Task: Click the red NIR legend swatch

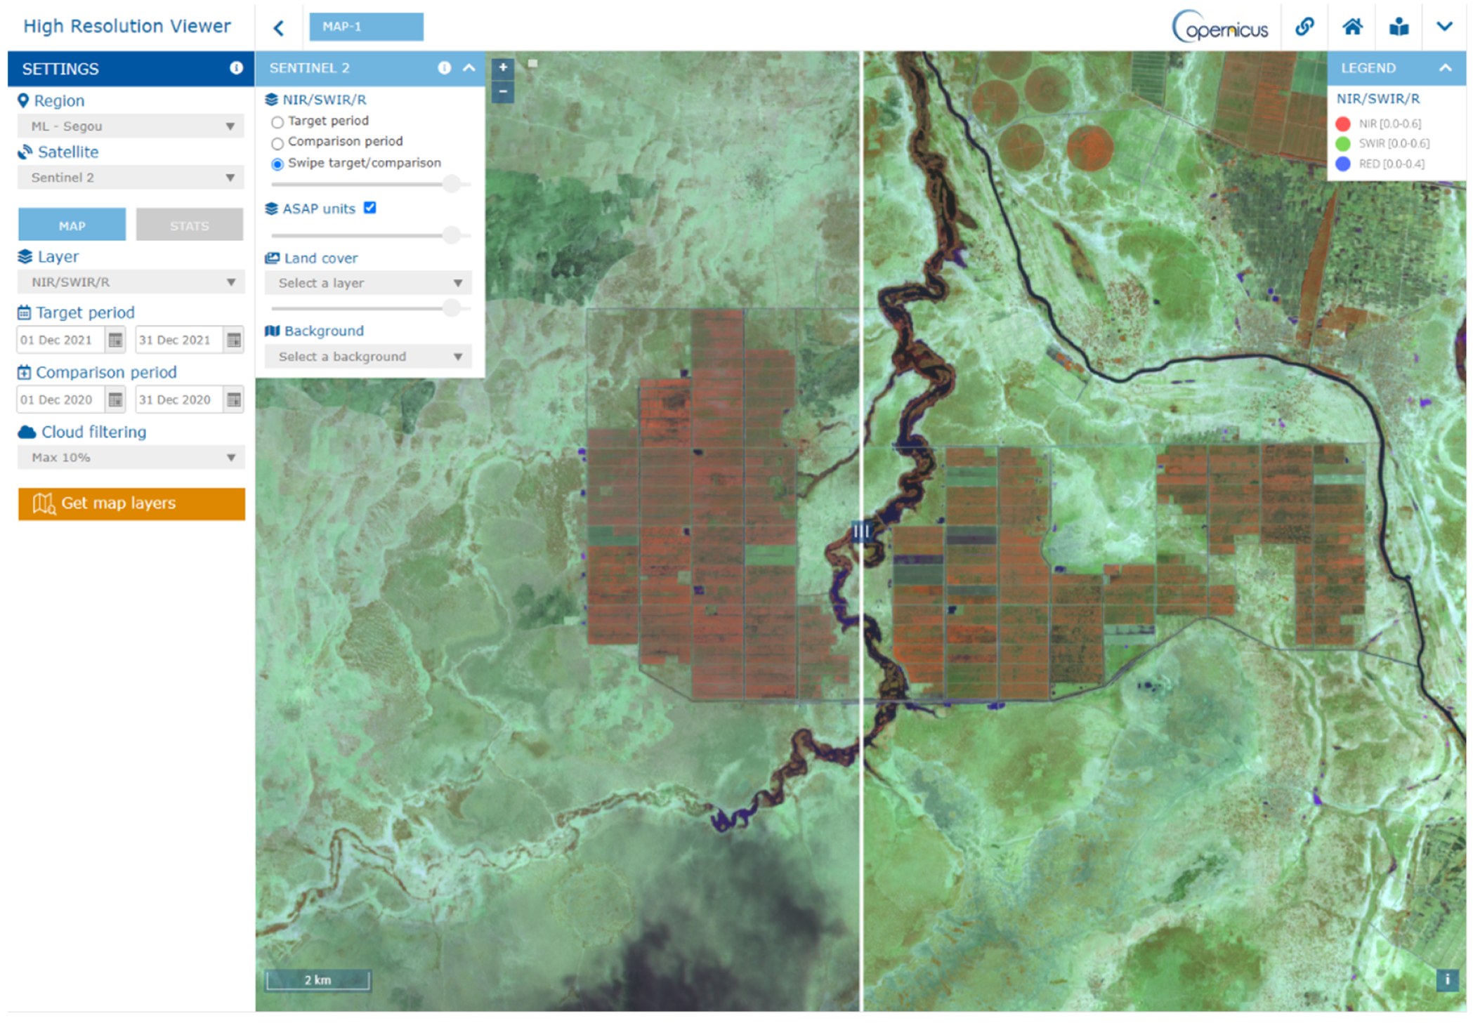Action: pyautogui.click(x=1342, y=124)
